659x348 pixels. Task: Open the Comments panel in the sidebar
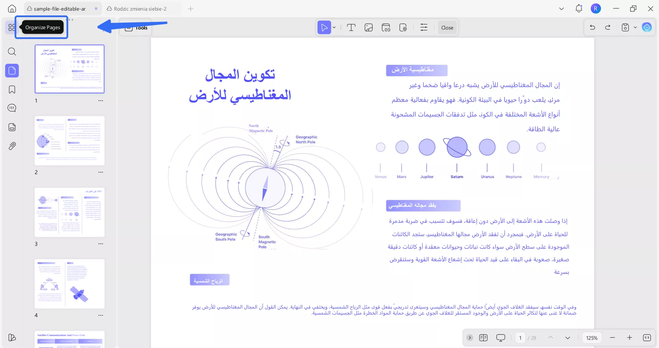12,108
